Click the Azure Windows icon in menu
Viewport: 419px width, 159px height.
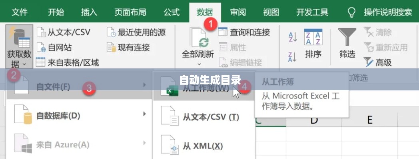pyautogui.click(x=23, y=143)
